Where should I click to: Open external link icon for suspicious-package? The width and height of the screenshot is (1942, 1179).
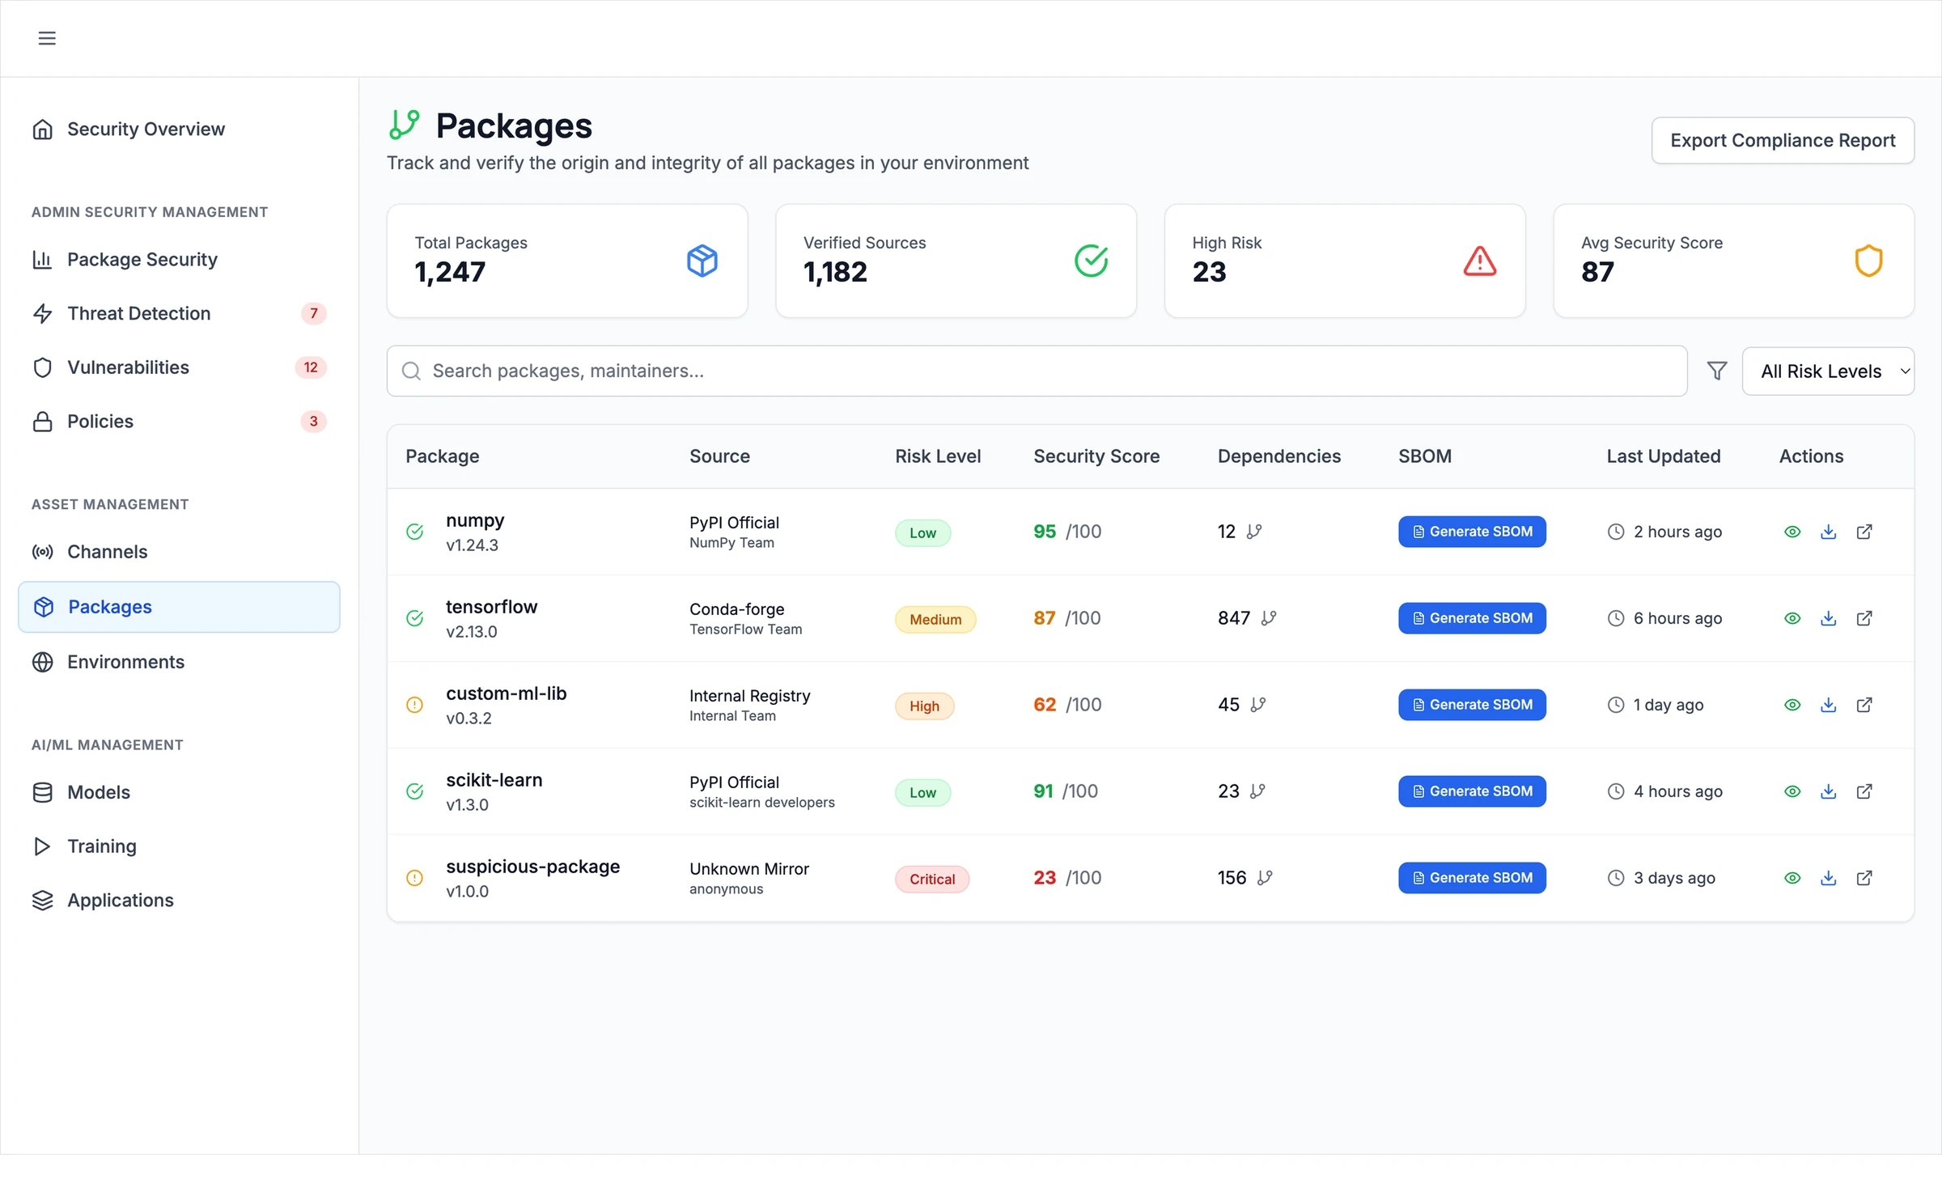coord(1864,878)
